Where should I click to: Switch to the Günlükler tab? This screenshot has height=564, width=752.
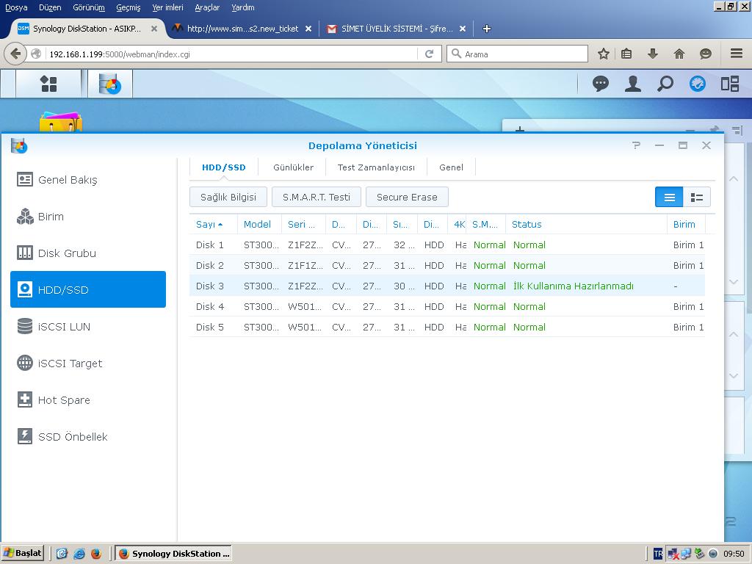(293, 167)
